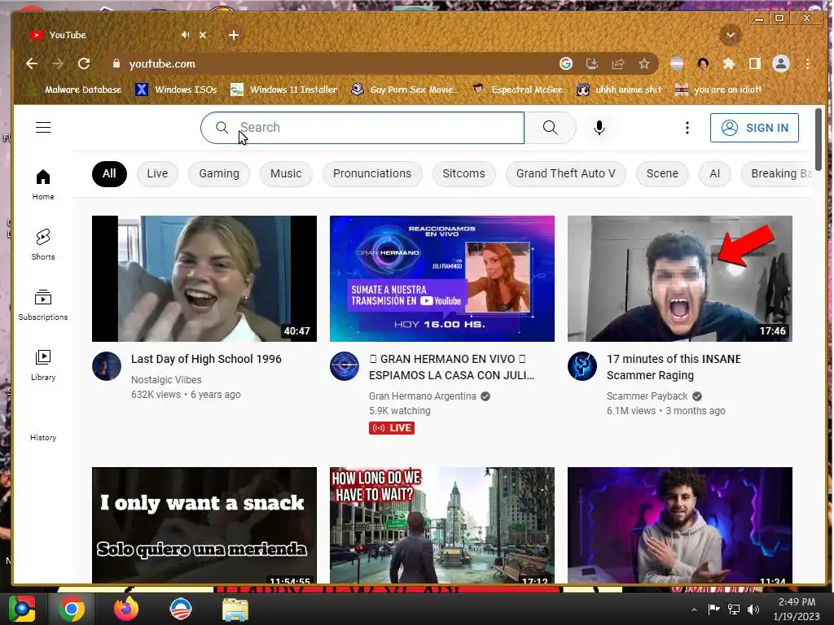Open the Extensions puzzle-piece menu
The image size is (834, 625).
pos(729,63)
